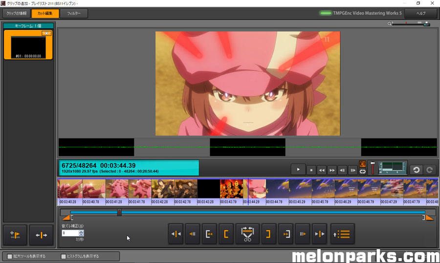Toggle loop playback icon
This screenshot has width=440, height=263.
coord(362,171)
